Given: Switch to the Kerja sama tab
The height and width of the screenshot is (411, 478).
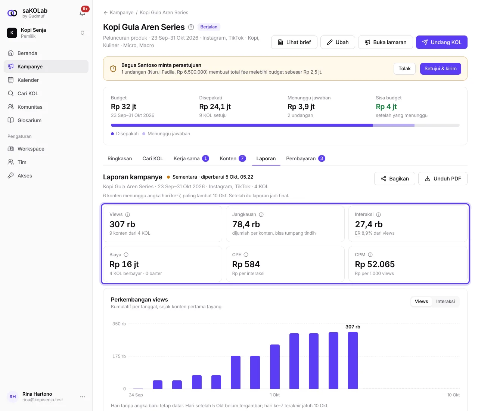Looking at the screenshot, I should (x=191, y=159).
